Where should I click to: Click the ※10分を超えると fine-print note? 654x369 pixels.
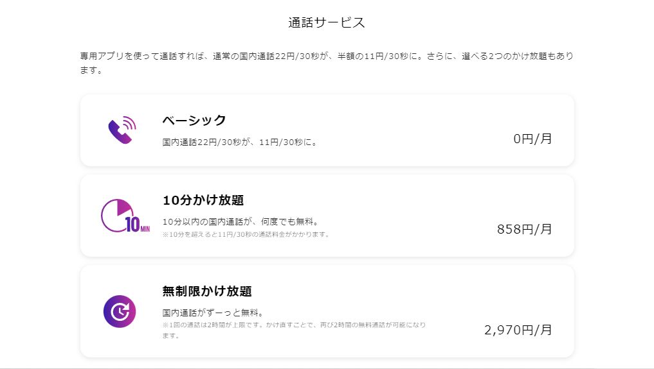[x=246, y=234]
